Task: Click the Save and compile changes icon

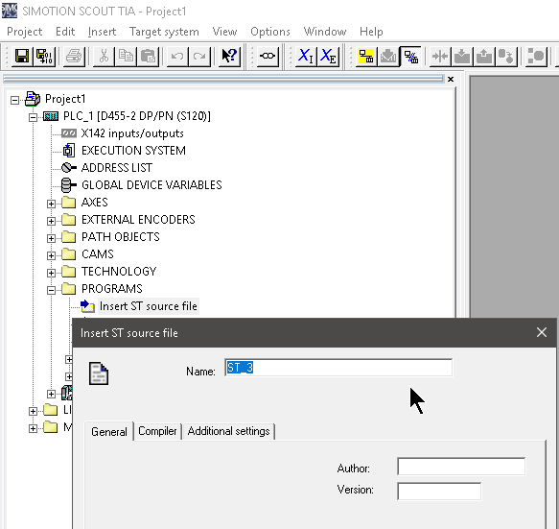Action: tap(44, 56)
